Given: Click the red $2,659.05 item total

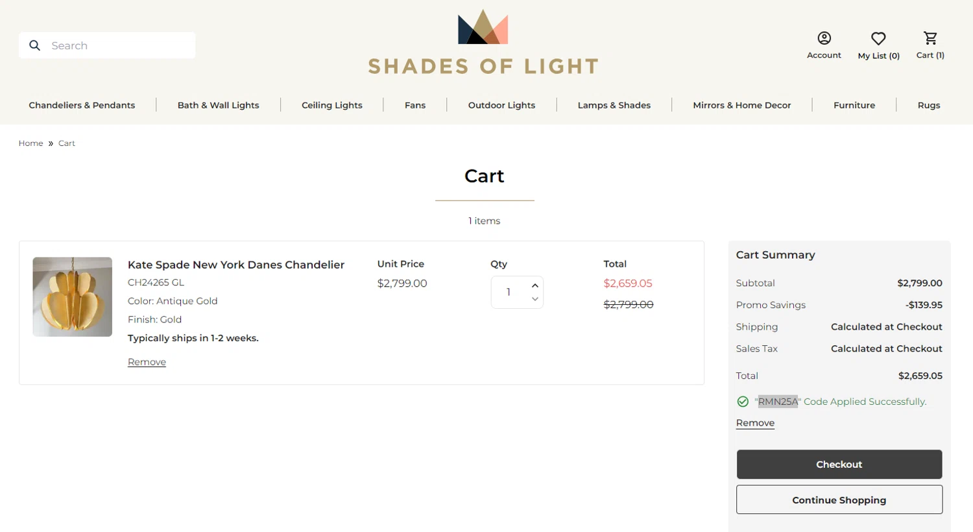Looking at the screenshot, I should [628, 284].
